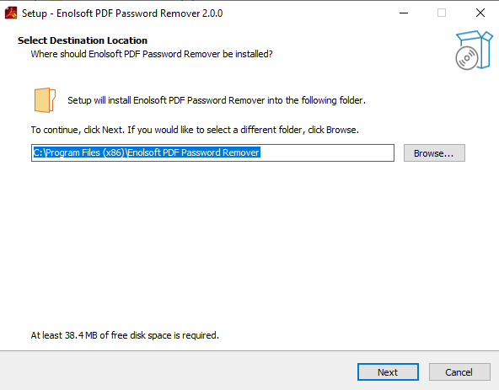Click the highlighted installation path text
The width and height of the screenshot is (499, 390).
click(147, 152)
